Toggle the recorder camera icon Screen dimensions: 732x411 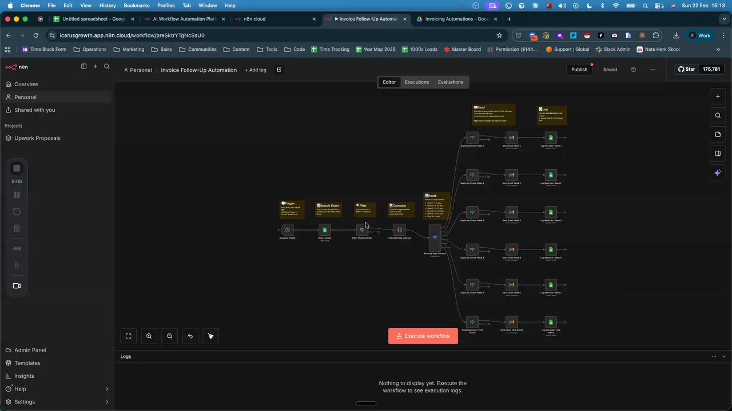pos(17,286)
